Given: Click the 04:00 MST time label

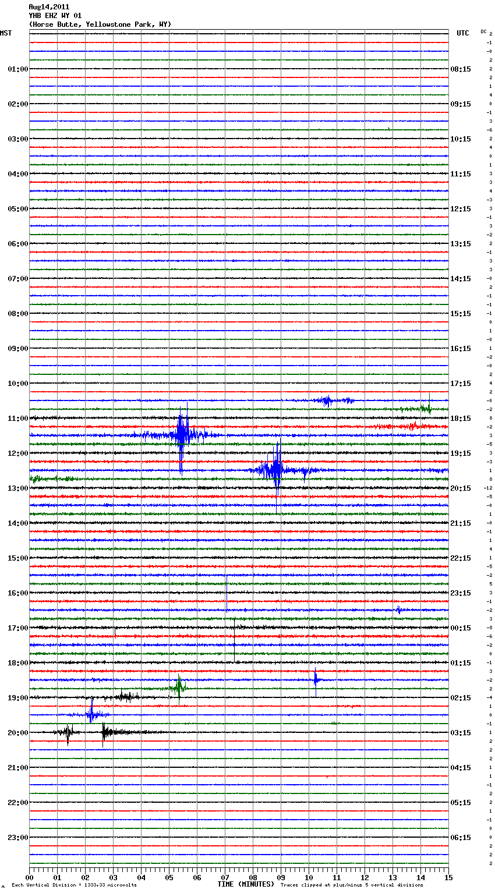Looking at the screenshot, I should (17, 174).
